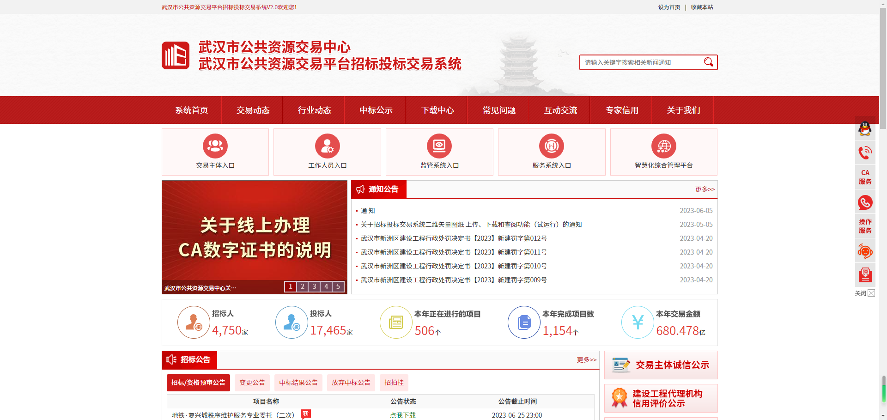Click the 投标人 statistic icon
Viewport: 887px width, 420px height.
click(292, 322)
